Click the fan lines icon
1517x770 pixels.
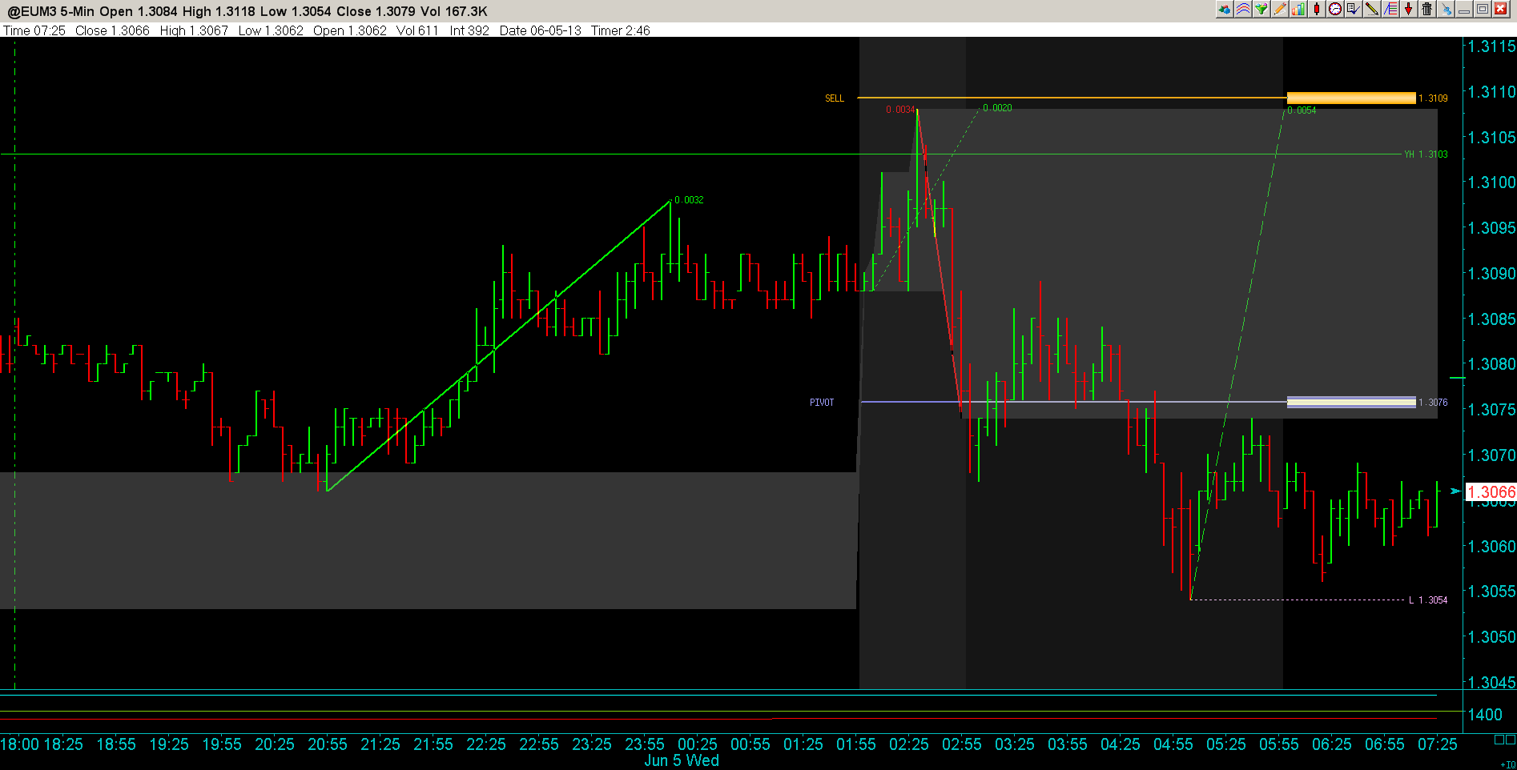point(1390,10)
